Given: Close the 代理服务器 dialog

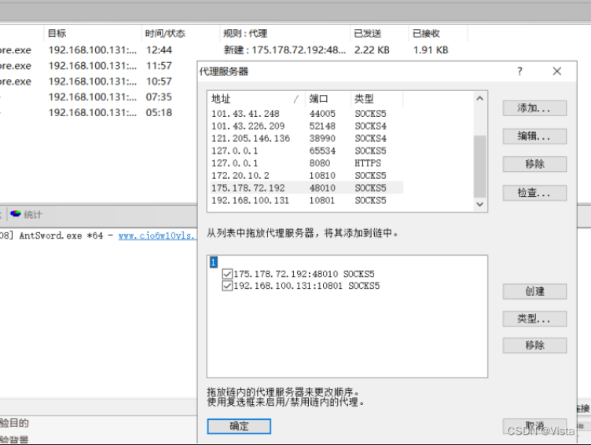Looking at the screenshot, I should point(556,71).
